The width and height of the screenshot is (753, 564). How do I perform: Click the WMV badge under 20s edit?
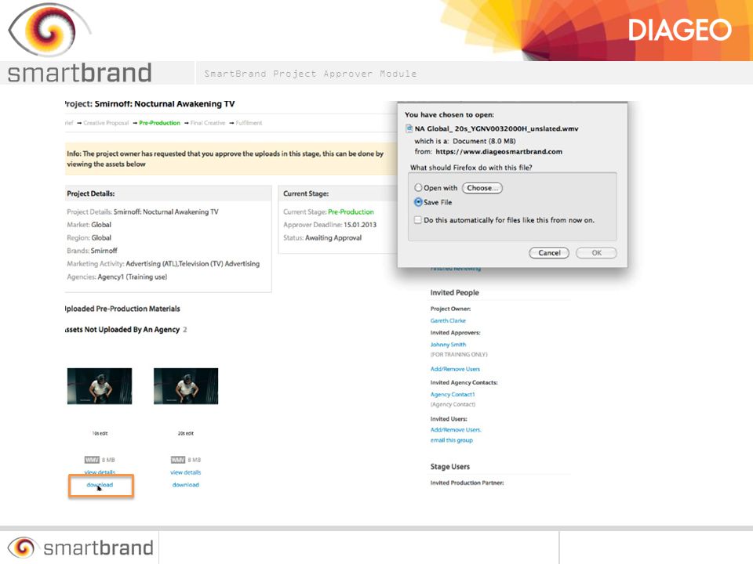click(x=178, y=460)
